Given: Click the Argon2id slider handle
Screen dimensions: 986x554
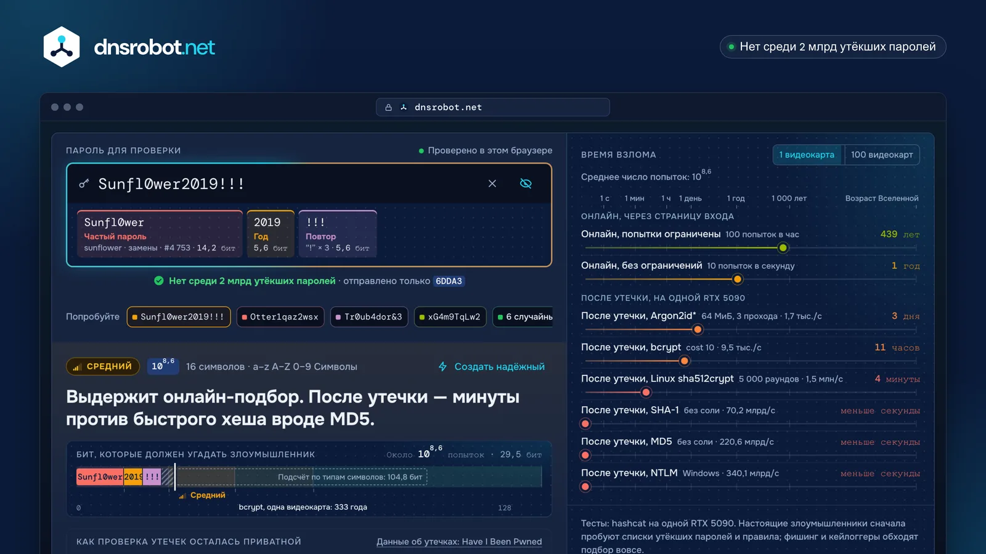Looking at the screenshot, I should coord(698,330).
